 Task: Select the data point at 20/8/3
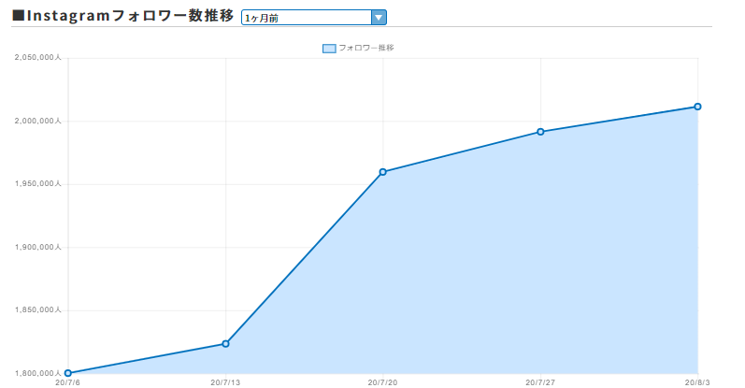697,107
